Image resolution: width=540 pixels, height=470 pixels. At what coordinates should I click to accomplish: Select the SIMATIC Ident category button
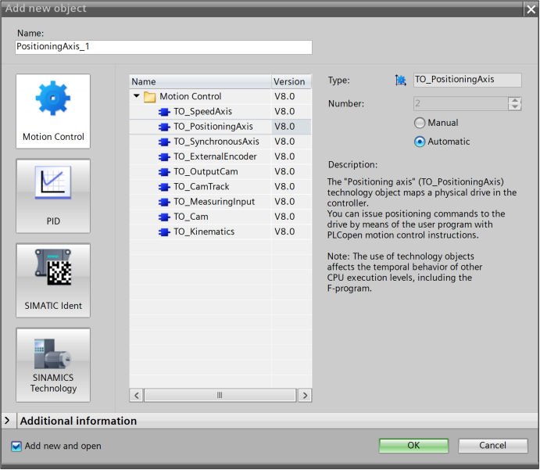tap(53, 281)
